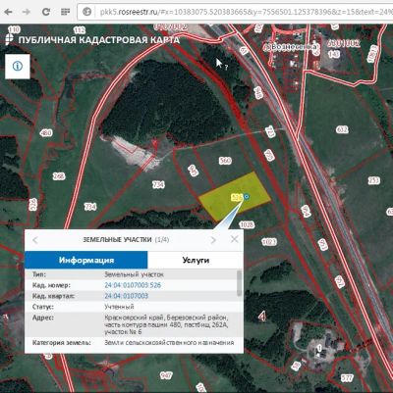Click parcel label 1028 on map
This screenshot has width=393, height=393.
247,224
